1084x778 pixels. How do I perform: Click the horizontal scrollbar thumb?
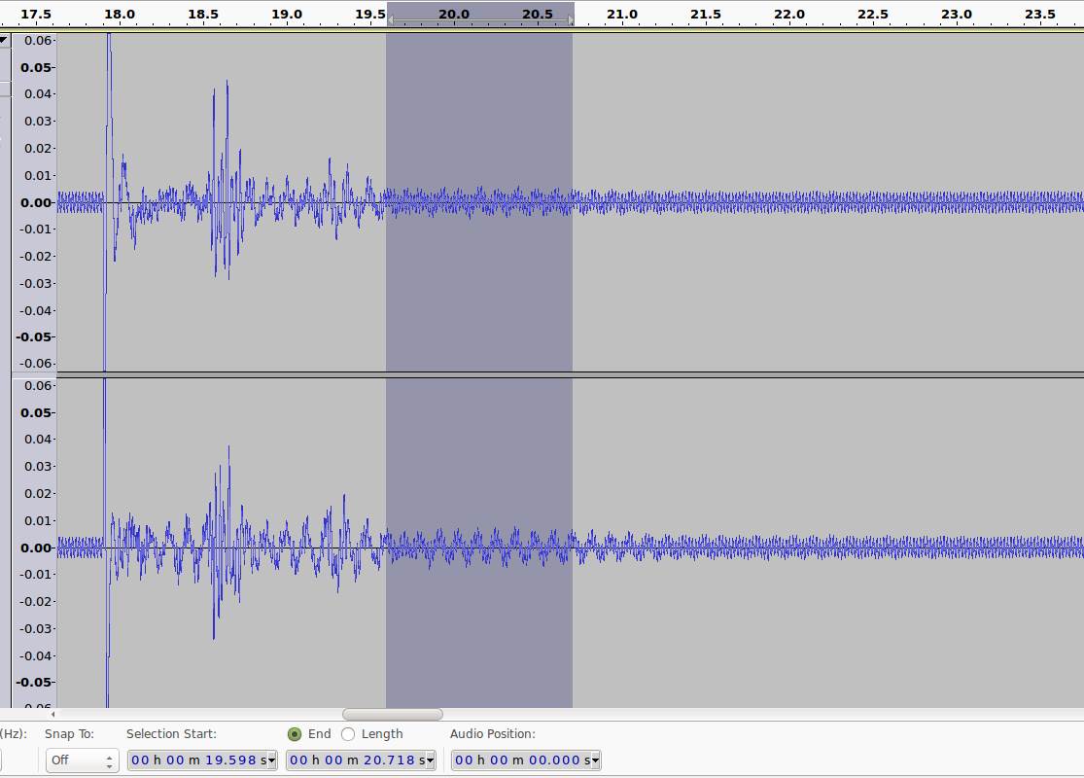[x=393, y=715]
